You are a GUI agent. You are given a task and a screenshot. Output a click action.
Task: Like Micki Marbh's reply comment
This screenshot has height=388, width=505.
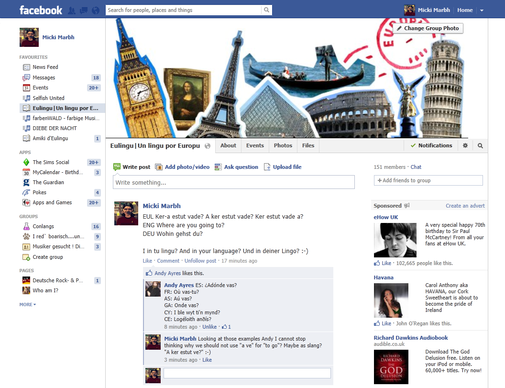point(207,360)
